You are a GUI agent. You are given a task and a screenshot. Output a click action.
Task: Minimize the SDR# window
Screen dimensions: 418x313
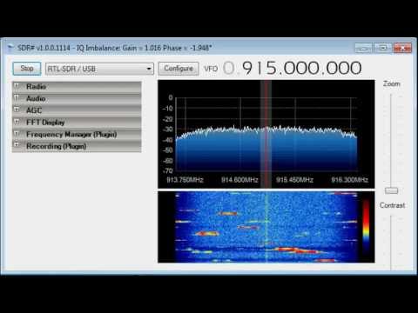click(x=363, y=48)
